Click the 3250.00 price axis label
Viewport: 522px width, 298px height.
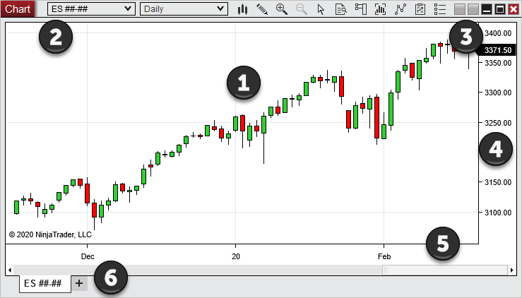pos(498,123)
